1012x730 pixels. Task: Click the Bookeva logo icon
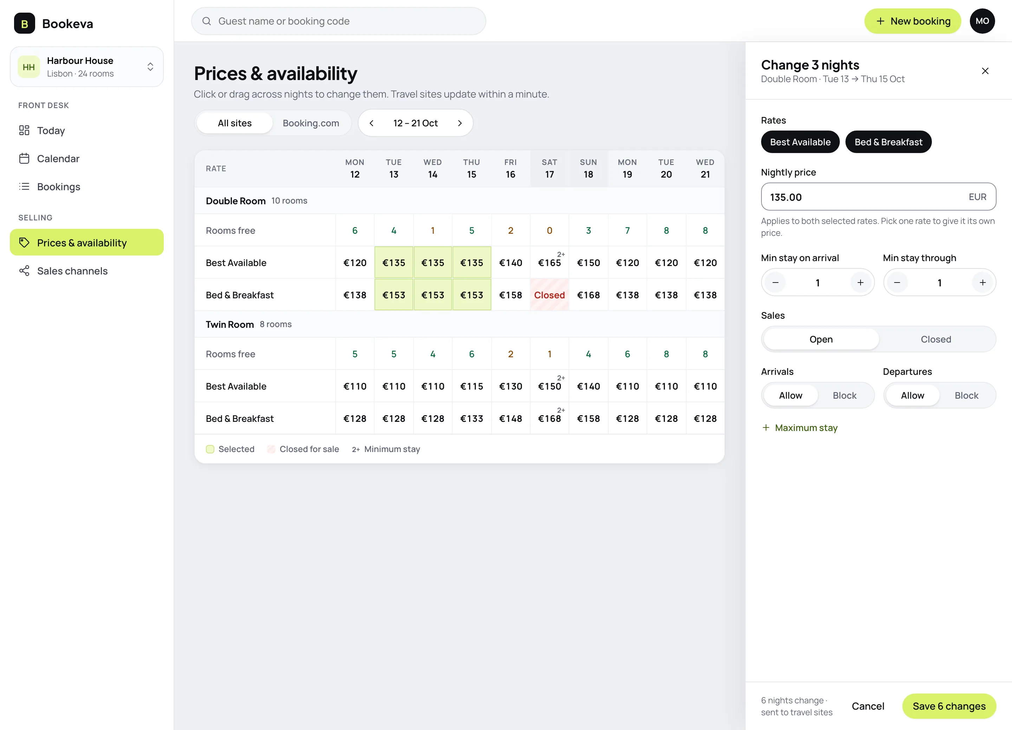25,23
